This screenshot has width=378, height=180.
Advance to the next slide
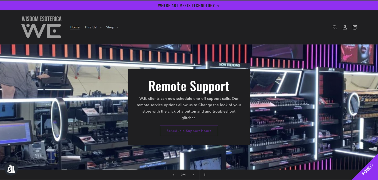point(193,175)
